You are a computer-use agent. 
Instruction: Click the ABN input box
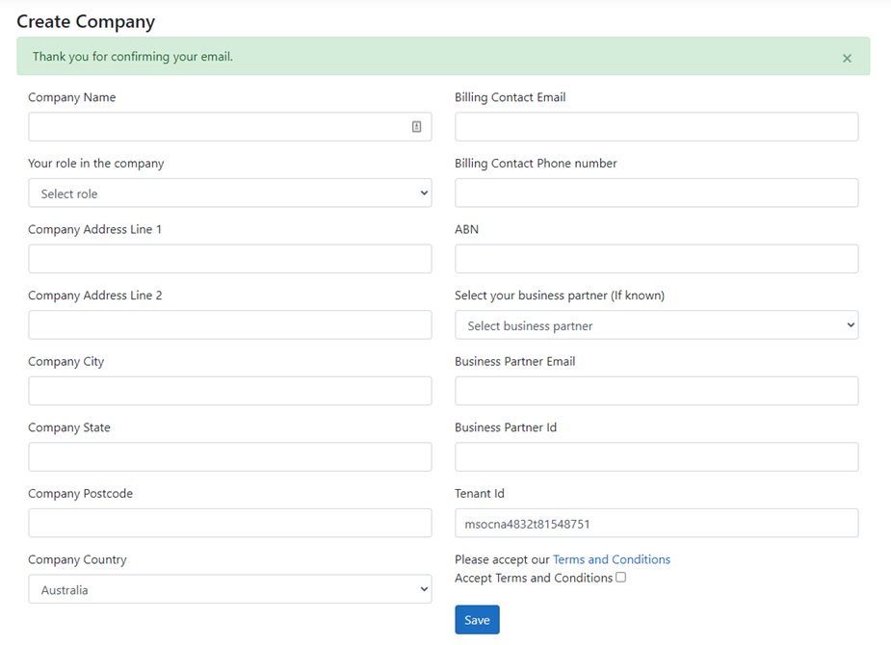[656, 259]
